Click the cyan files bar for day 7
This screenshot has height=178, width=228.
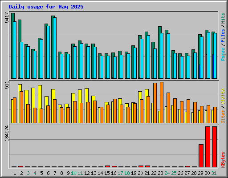pyautogui.click(x=55, y=48)
